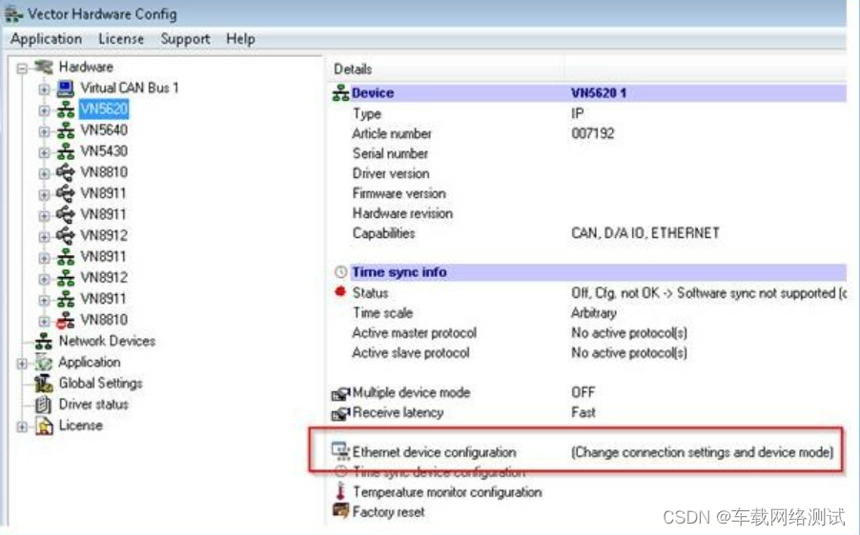This screenshot has width=860, height=535.
Task: Open the Support menu
Action: pyautogui.click(x=185, y=39)
